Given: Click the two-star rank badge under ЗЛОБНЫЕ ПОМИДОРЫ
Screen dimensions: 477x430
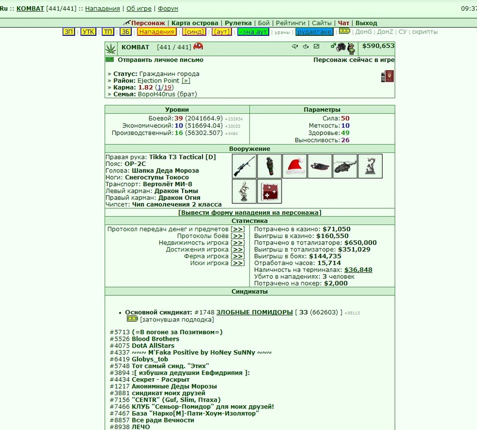Looking at the screenshot, I should tap(132, 319).
